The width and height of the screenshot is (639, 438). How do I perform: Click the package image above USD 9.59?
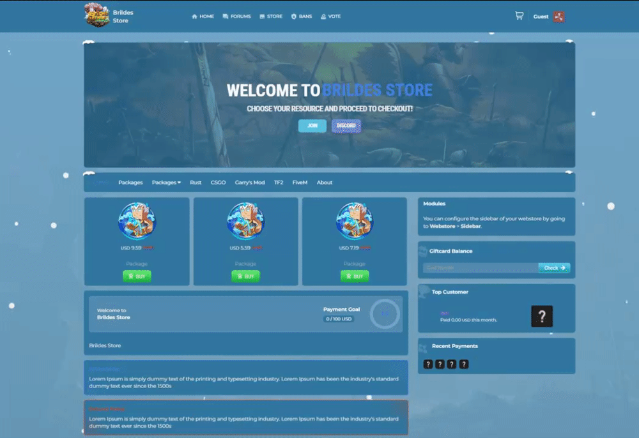tap(137, 221)
